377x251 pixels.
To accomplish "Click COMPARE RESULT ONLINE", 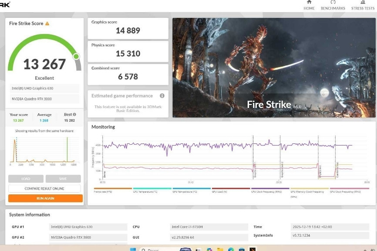I will pyautogui.click(x=45, y=189).
